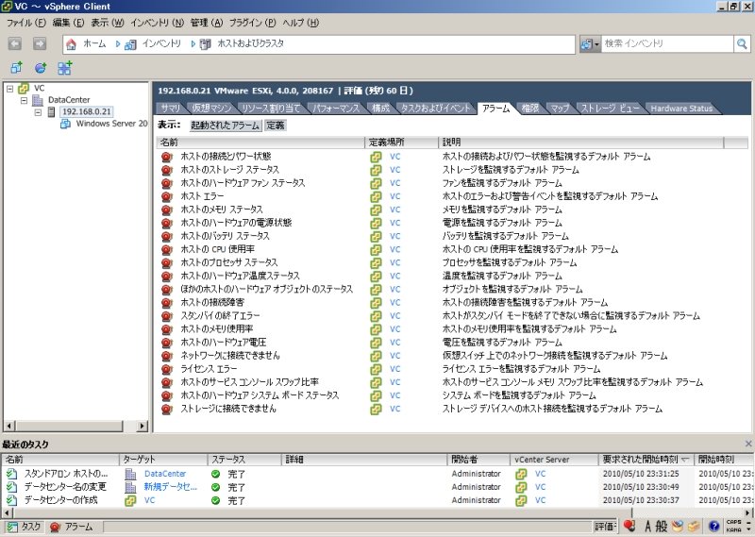The height and width of the screenshot is (537, 755).
Task: Switch to the ストレージ ビュー tab
Action: pos(610,109)
